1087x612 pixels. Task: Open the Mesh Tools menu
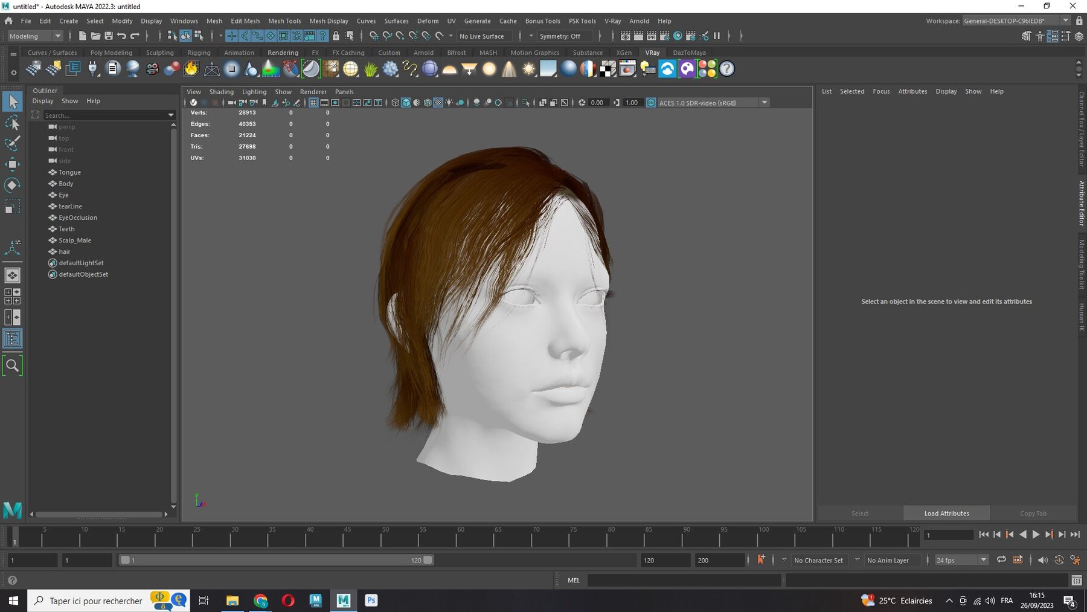(284, 21)
